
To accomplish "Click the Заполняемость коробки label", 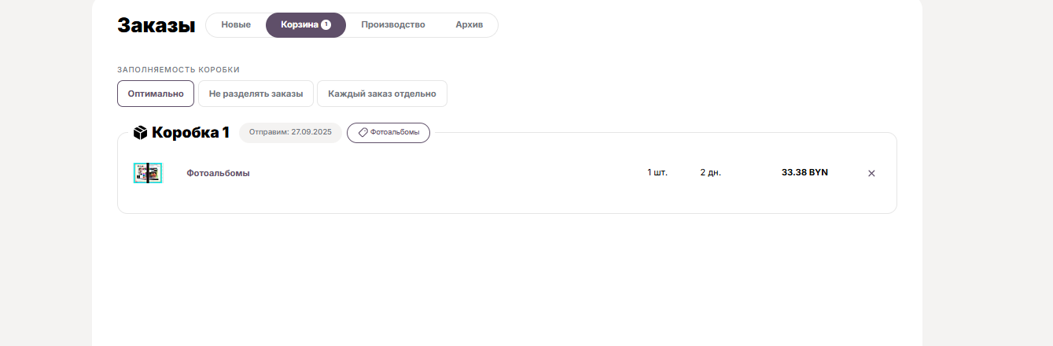I will click(179, 70).
